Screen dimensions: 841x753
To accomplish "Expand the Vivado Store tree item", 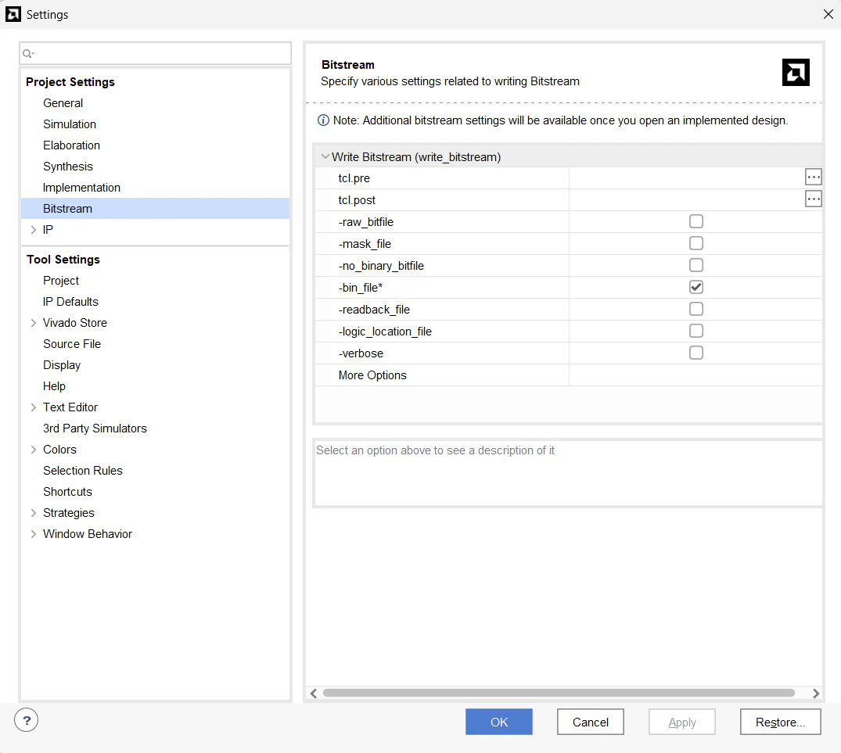I will pos(33,322).
